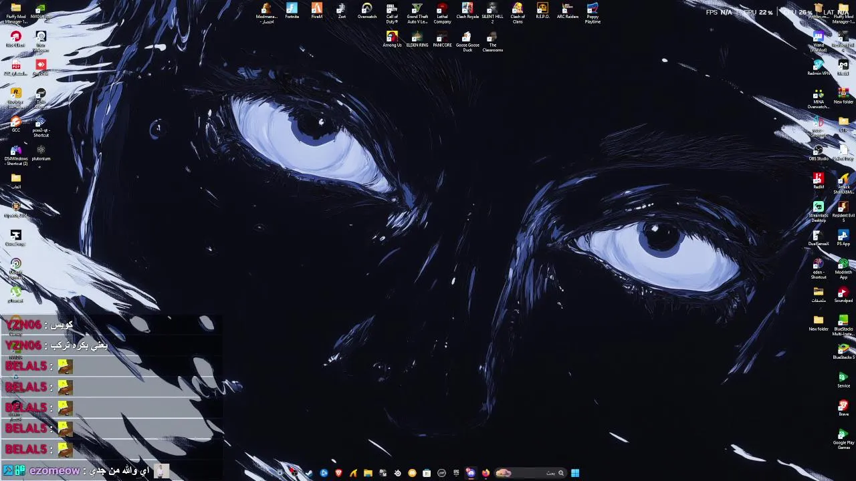Open Brave browser from the taskbar
This screenshot has height=481, width=856.
pos(338,473)
